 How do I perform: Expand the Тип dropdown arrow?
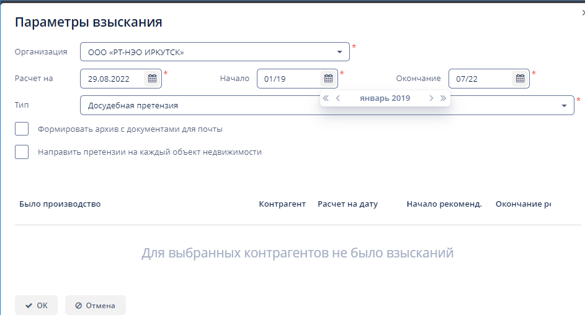pos(564,106)
